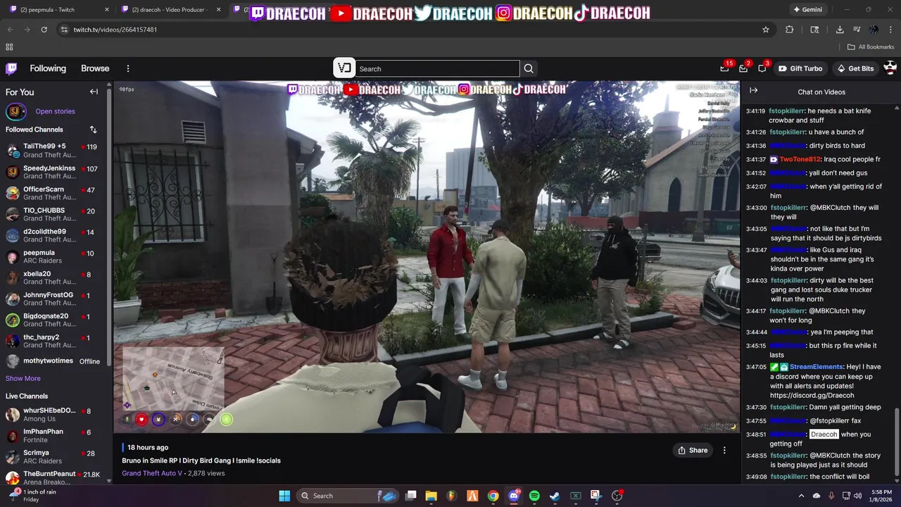The width and height of the screenshot is (901, 507).
Task: Open Spotify from the taskbar
Action: (534, 496)
